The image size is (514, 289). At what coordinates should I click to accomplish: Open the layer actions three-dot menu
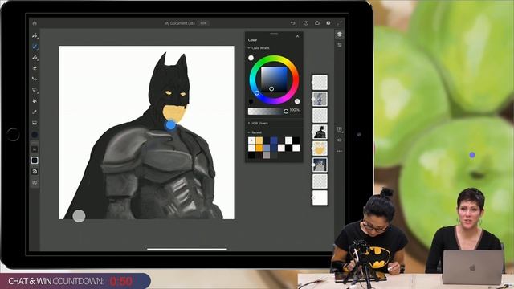[x=339, y=151]
